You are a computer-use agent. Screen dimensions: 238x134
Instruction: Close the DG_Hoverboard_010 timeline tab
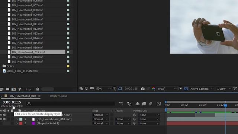1,96
